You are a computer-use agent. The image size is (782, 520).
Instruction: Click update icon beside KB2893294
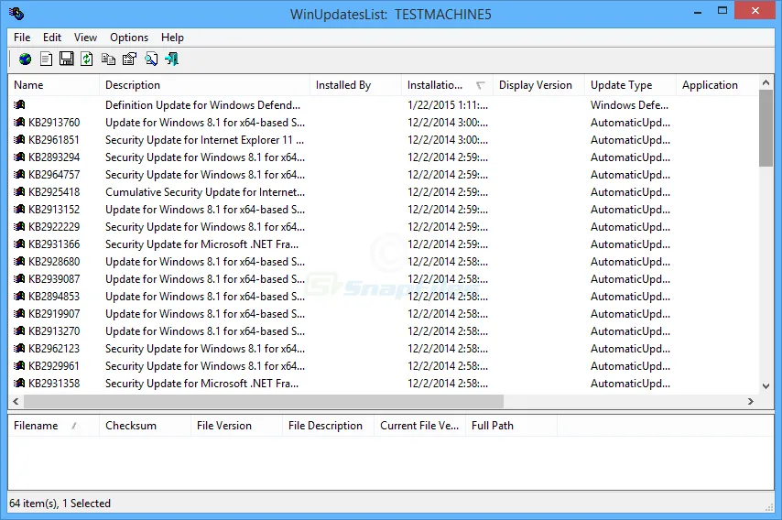pyautogui.click(x=19, y=157)
